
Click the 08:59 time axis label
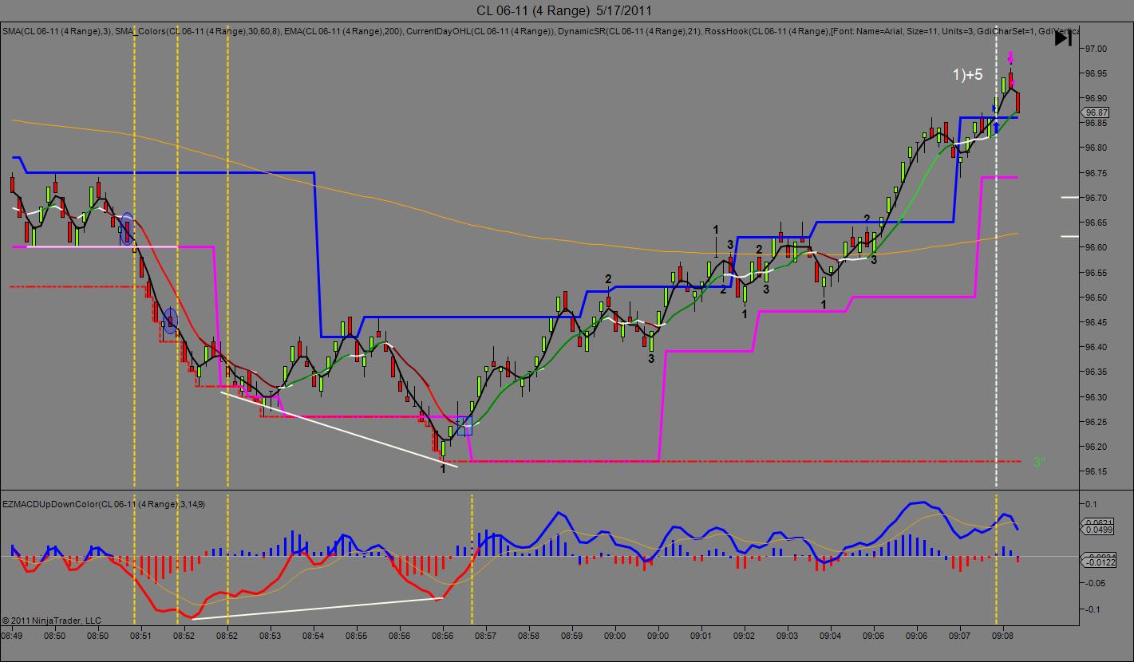click(x=572, y=636)
